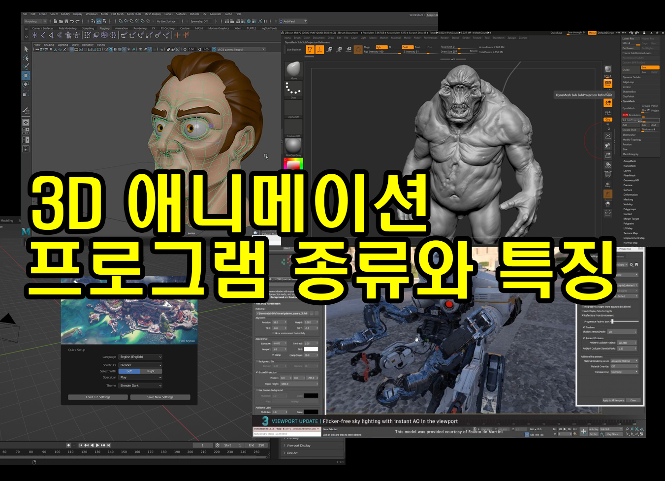The height and width of the screenshot is (481, 665).
Task: Click the ZBrush Divide button
Action: coord(631,69)
